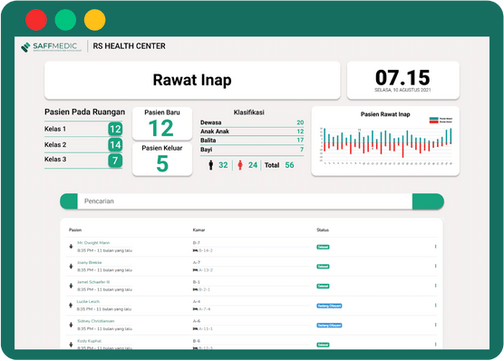This screenshot has width=504, height=361.
Task: Click the Anak Anak classification row
Action: point(252,132)
